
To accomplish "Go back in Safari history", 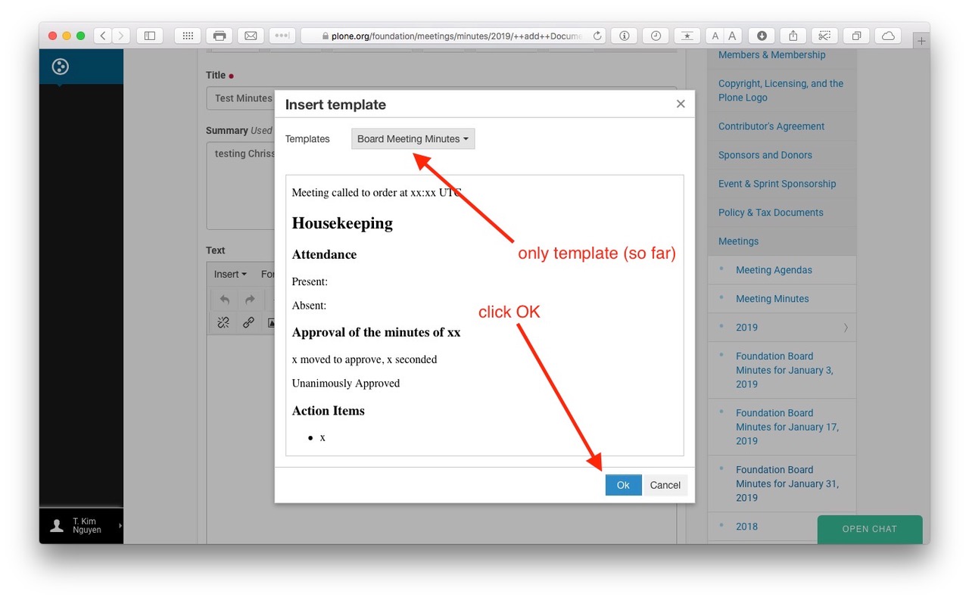I will (x=102, y=36).
